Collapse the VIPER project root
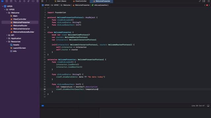The height and width of the screenshot is (118, 211). coord(3,6)
